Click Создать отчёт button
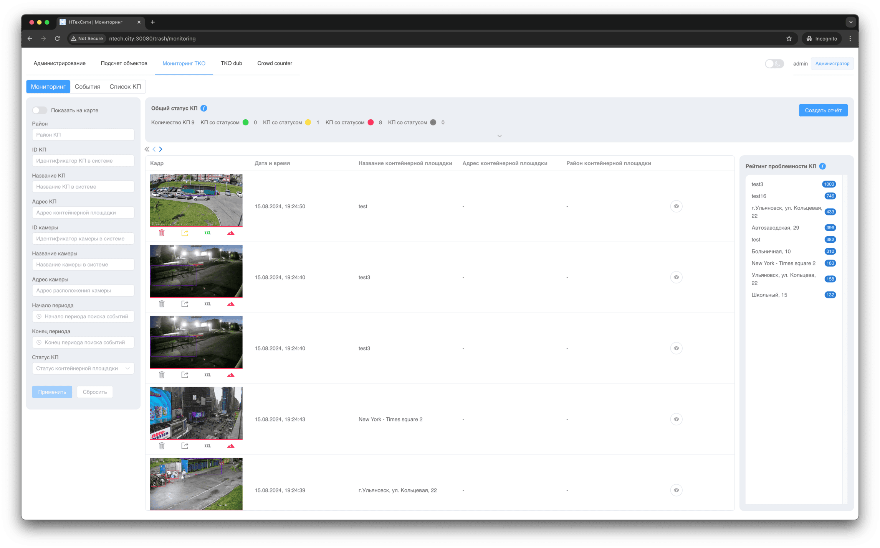 coord(823,110)
